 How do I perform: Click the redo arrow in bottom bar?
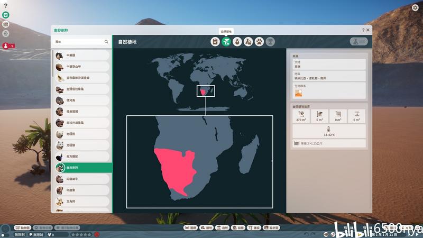coord(313,234)
